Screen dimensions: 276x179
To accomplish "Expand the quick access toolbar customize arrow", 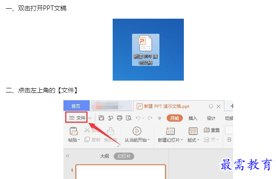I will pos(160,118).
